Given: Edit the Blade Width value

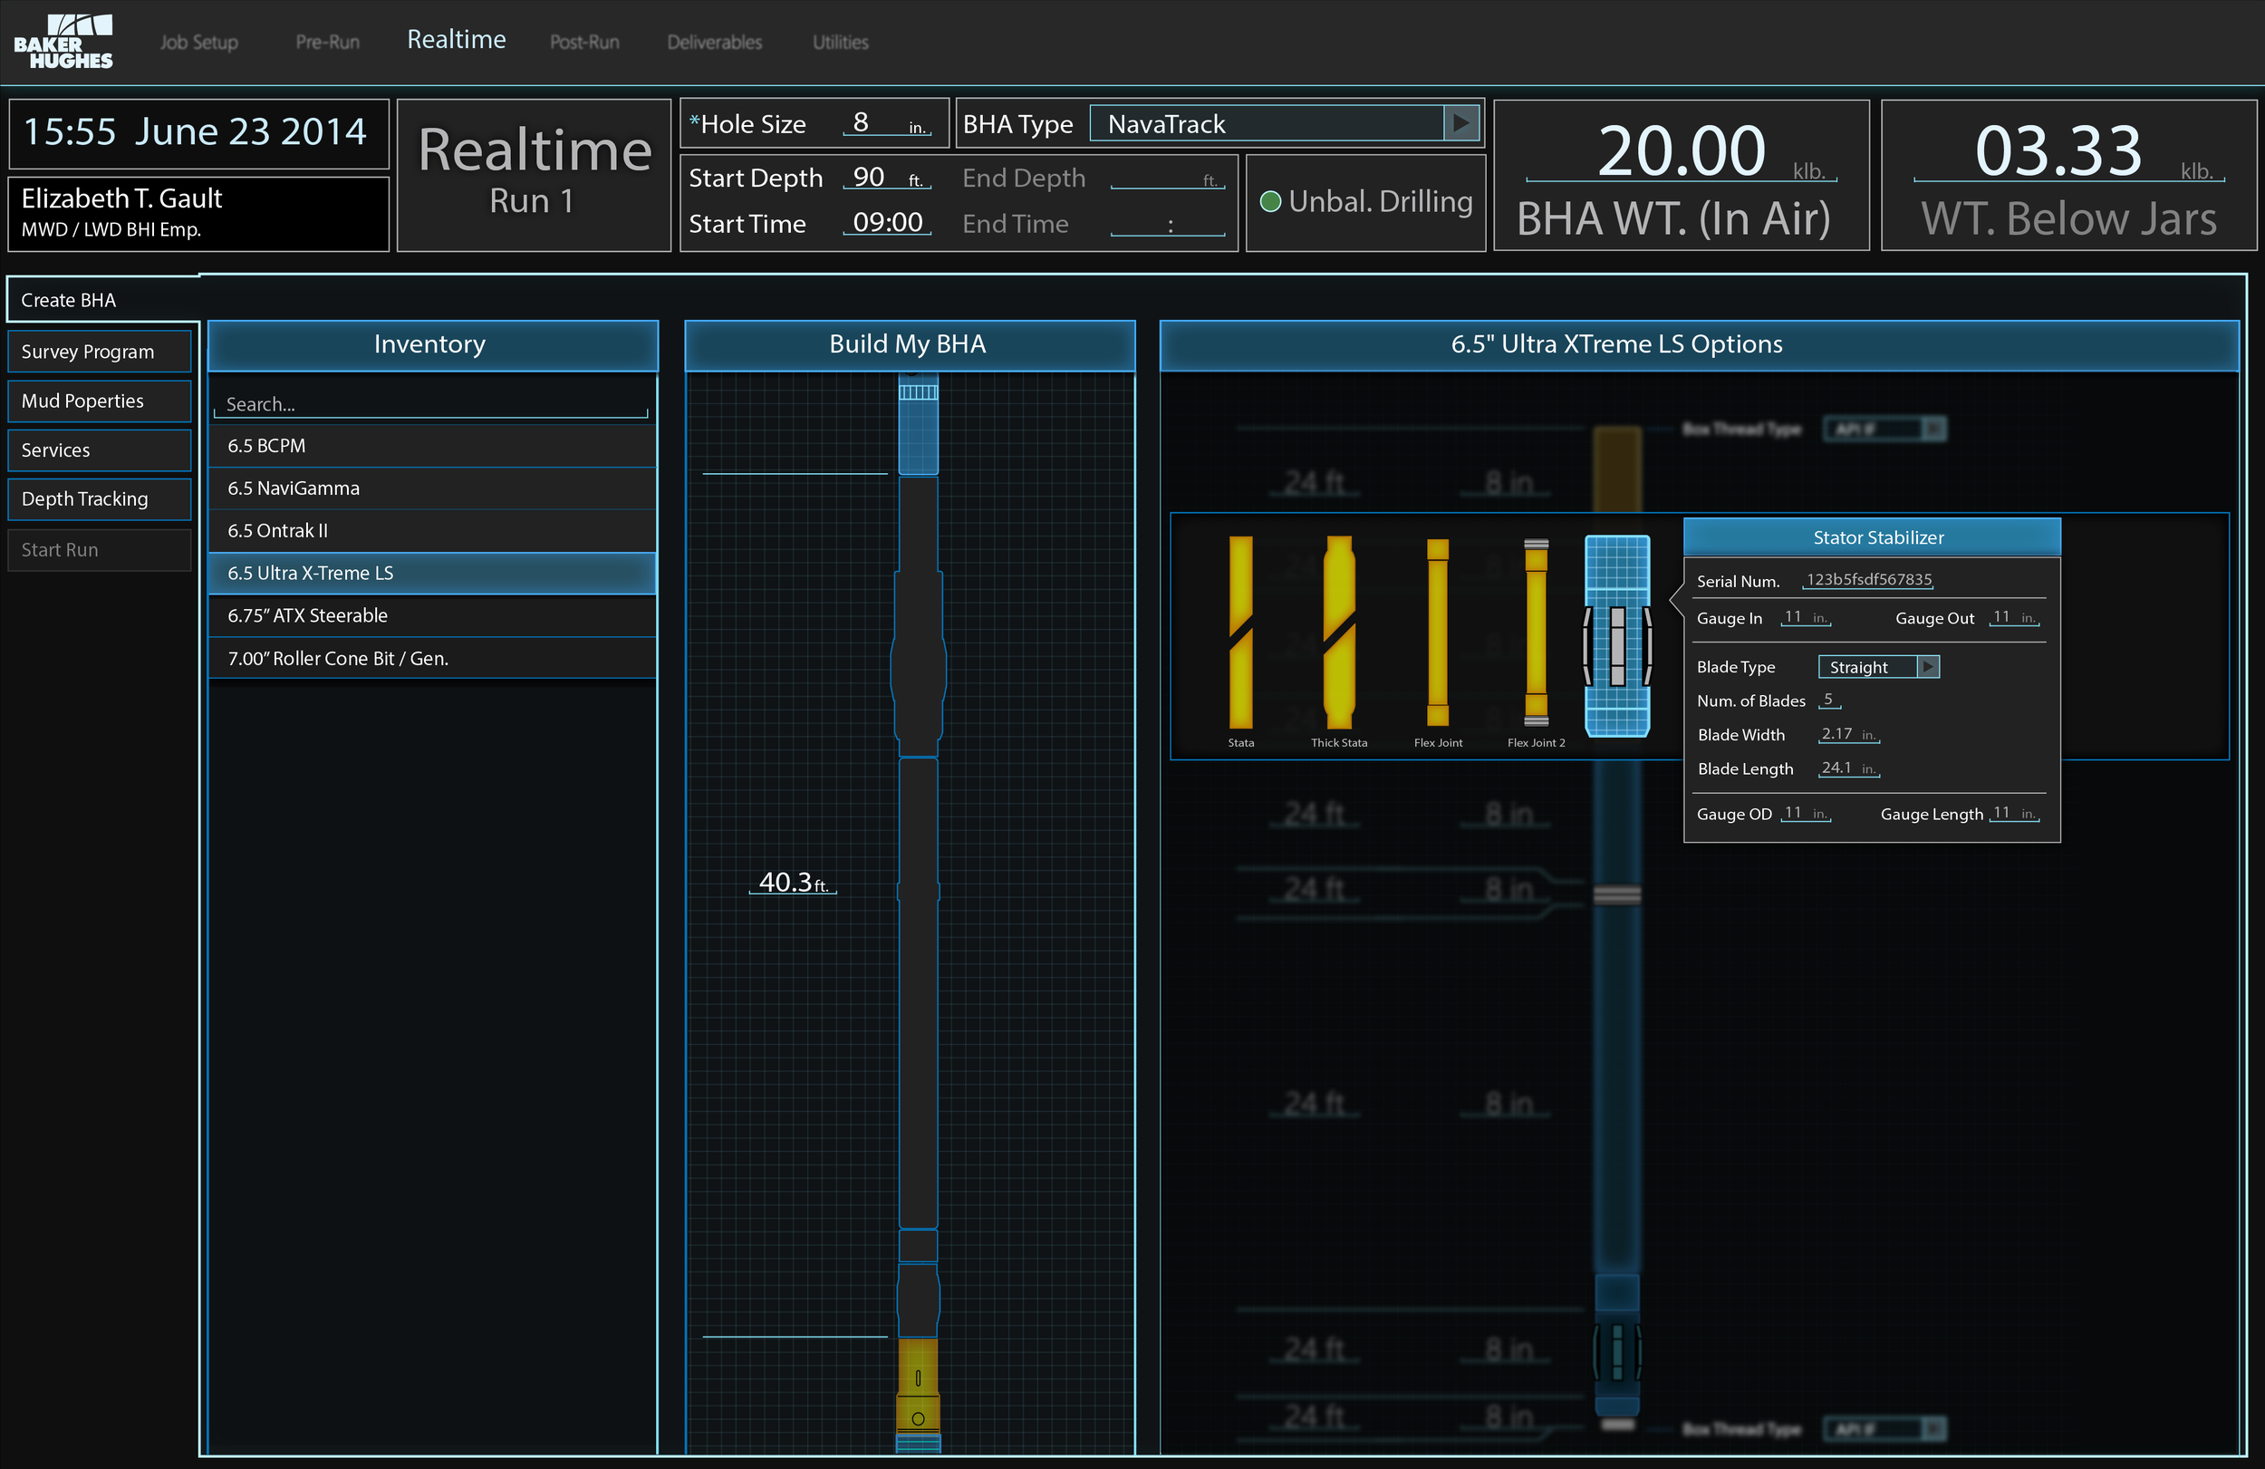Looking at the screenshot, I should [x=1848, y=734].
